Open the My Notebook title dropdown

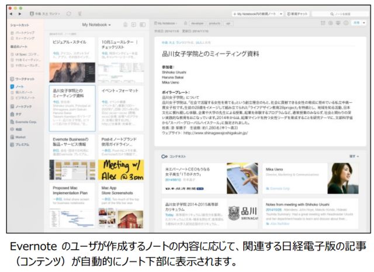96,25
